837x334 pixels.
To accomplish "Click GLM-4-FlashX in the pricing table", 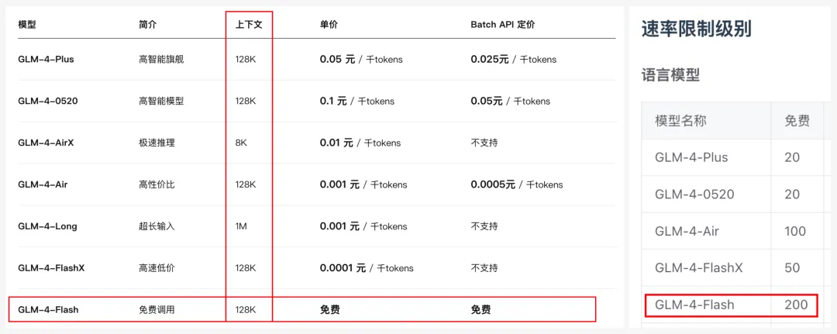I will pyautogui.click(x=51, y=268).
